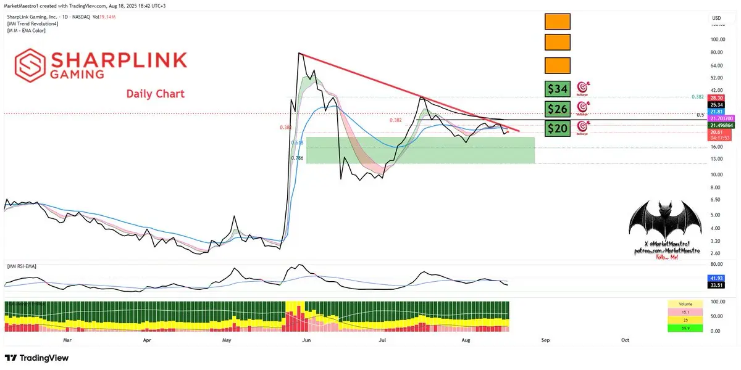
Task: Click the 100.00 price axis label on main chart
Action: coord(717,39)
